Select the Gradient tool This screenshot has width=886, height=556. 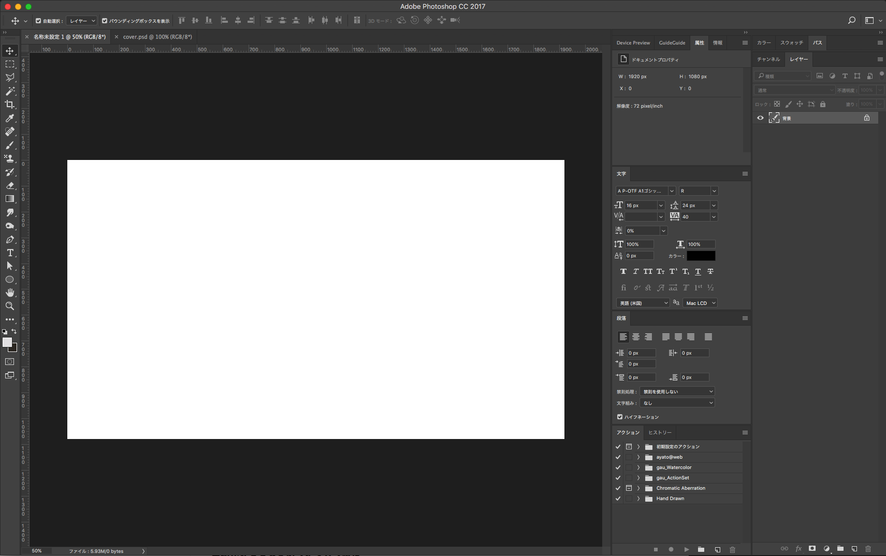(x=10, y=199)
